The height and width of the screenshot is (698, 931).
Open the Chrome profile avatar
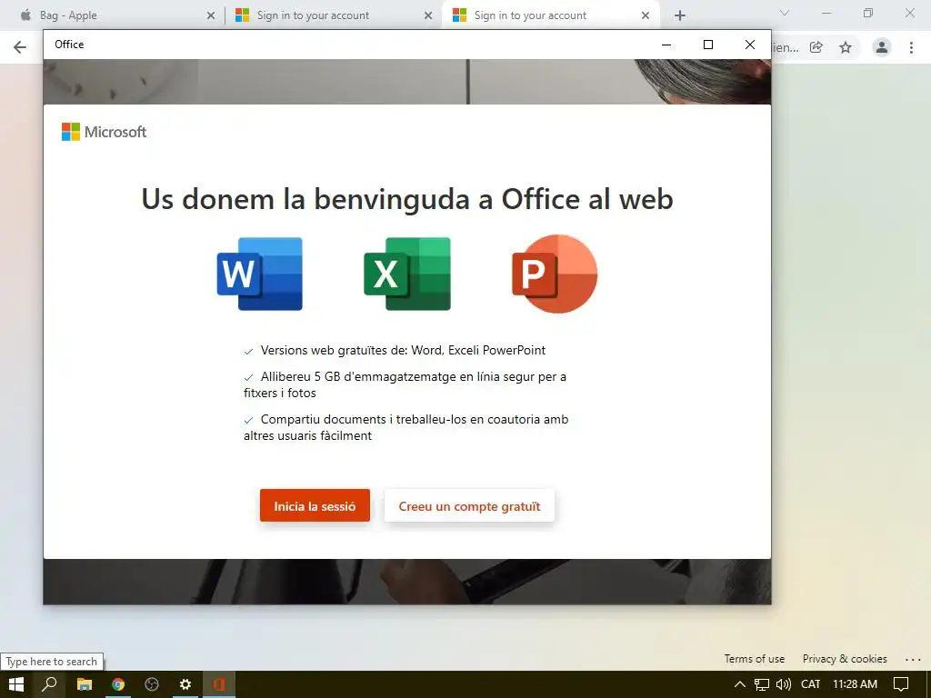(x=882, y=47)
